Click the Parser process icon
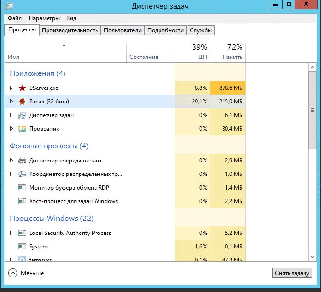Viewport: 321px width, 292px height. point(22,102)
